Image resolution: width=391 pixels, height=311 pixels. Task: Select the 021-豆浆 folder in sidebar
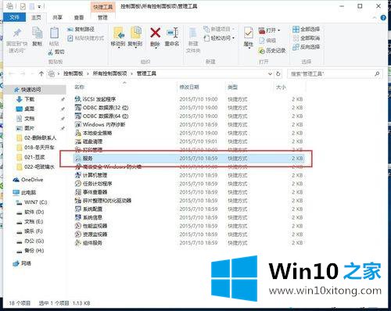click(x=34, y=157)
